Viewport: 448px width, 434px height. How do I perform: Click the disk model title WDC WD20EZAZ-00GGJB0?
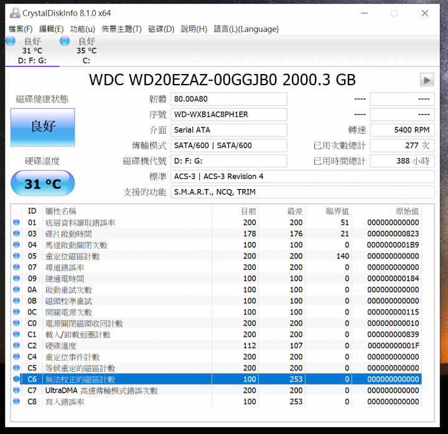[183, 80]
